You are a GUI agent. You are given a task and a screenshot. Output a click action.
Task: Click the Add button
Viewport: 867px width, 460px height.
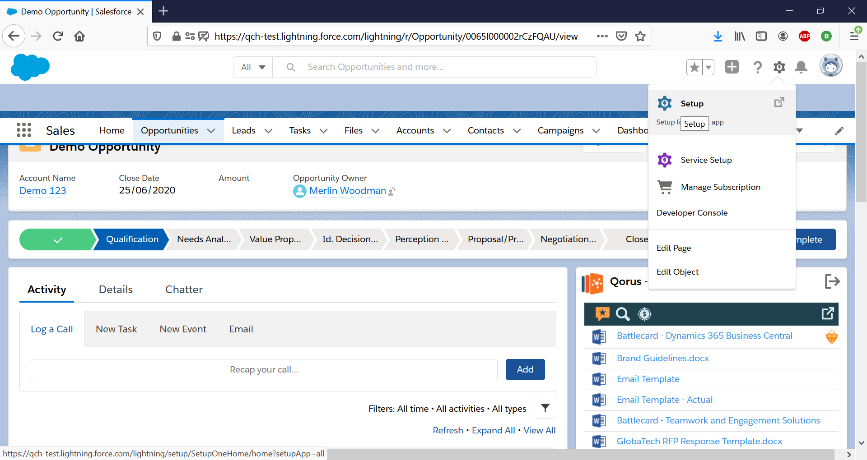click(x=525, y=369)
